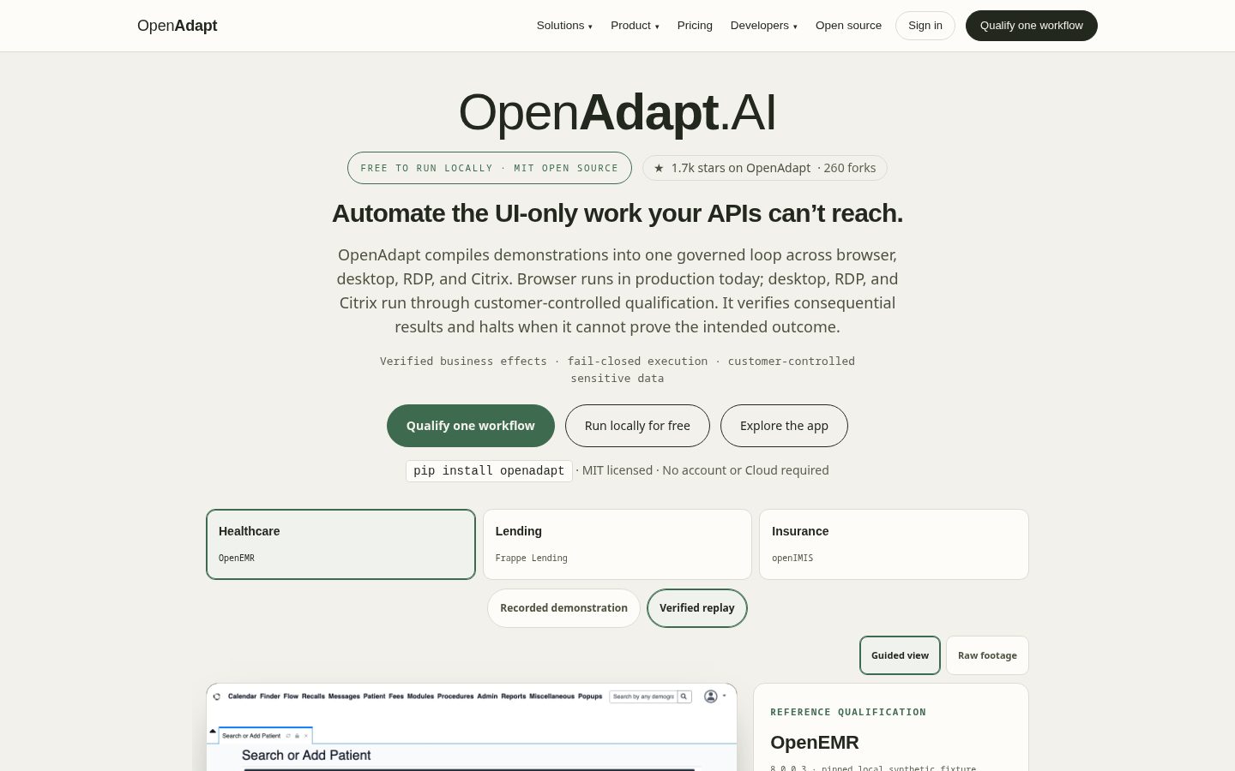Click the Search or Add Patient page heading
Image resolution: width=1235 pixels, height=771 pixels.
pos(306,755)
